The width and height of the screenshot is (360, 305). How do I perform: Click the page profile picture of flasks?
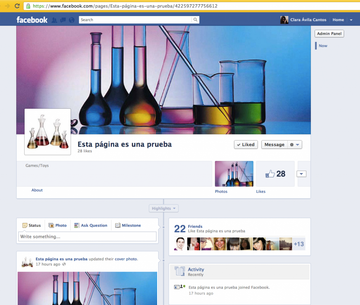(x=47, y=132)
